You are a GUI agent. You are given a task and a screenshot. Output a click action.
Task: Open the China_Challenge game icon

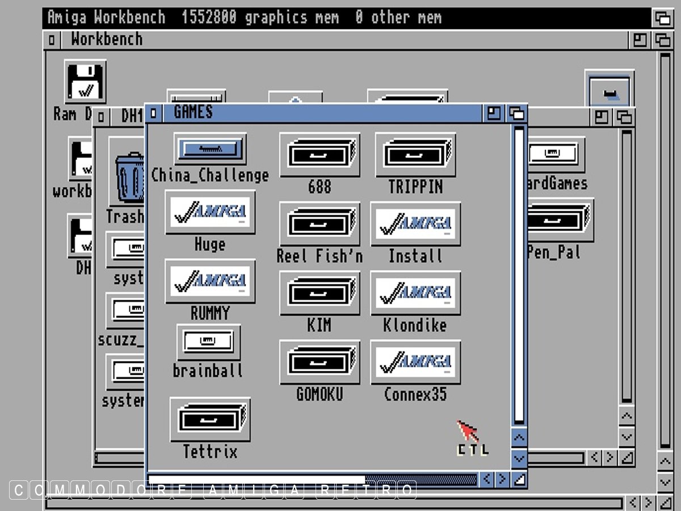tap(210, 149)
